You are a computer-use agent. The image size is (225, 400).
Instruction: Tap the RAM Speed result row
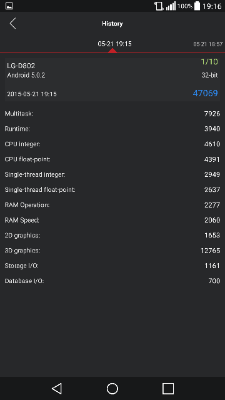[x=112, y=220]
